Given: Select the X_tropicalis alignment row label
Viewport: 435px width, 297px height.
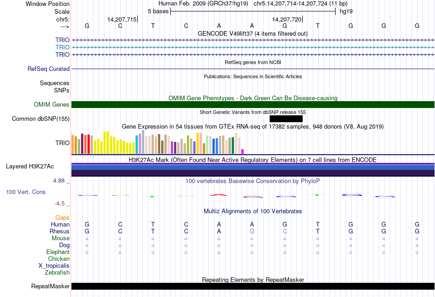Looking at the screenshot, I should (54, 266).
